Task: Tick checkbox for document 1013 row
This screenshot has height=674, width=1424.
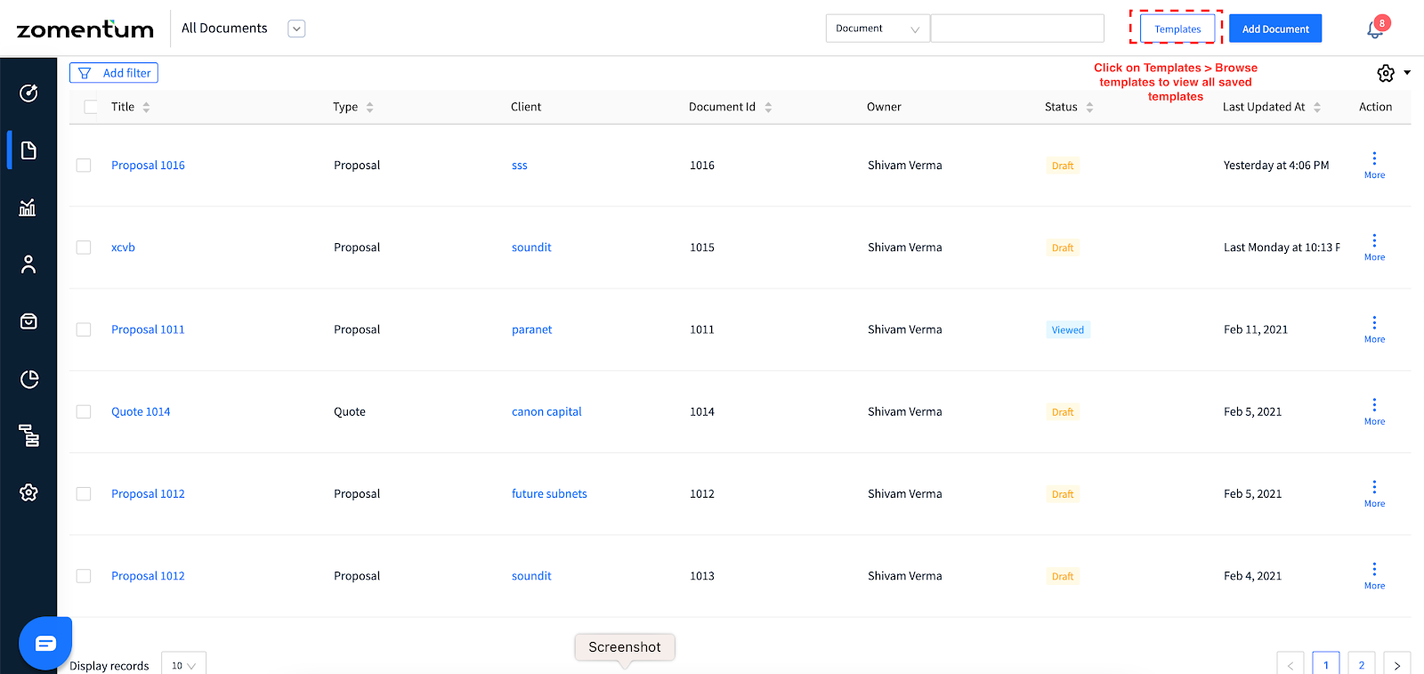Action: tap(84, 576)
